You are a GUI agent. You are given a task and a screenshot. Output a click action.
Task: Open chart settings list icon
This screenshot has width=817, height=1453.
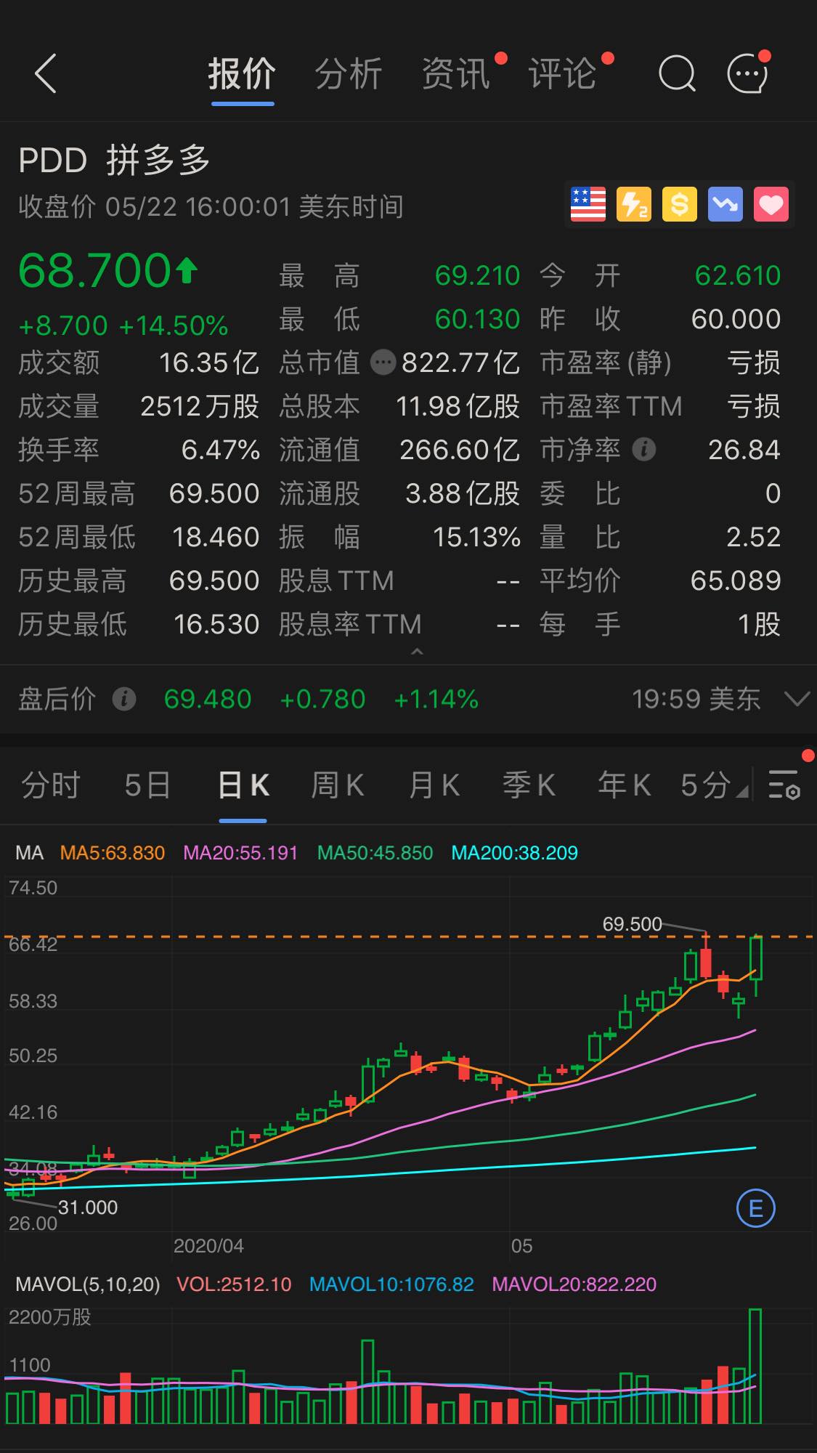click(x=784, y=785)
